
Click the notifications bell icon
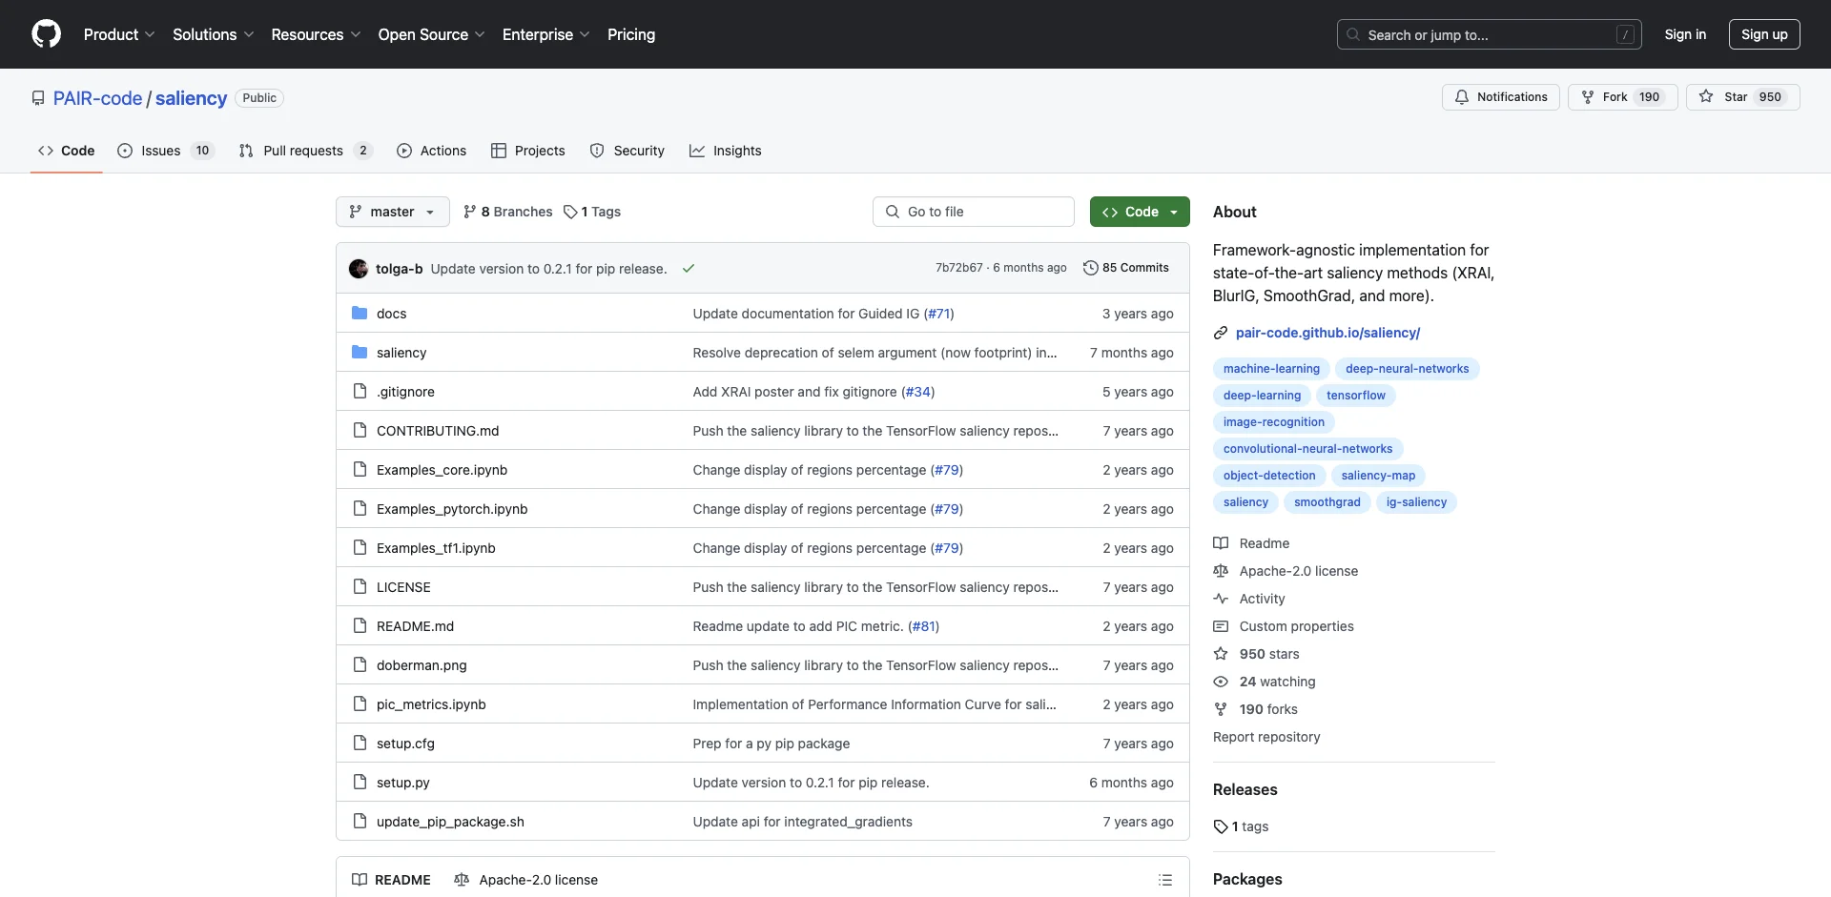click(x=1462, y=97)
